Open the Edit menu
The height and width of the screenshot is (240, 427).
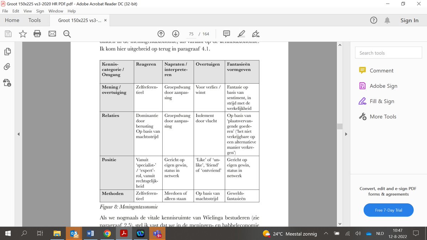(16, 11)
